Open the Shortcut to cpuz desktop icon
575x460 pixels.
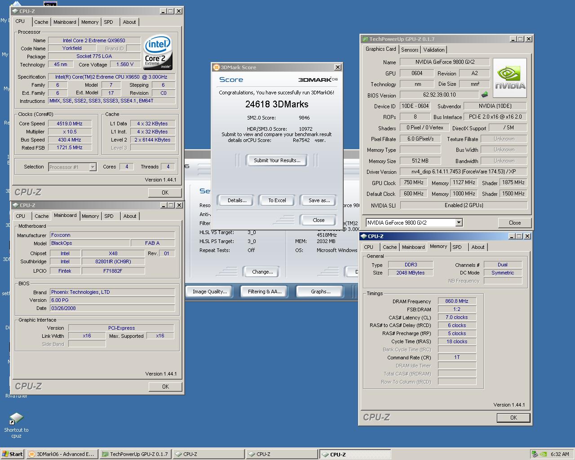click(16, 425)
